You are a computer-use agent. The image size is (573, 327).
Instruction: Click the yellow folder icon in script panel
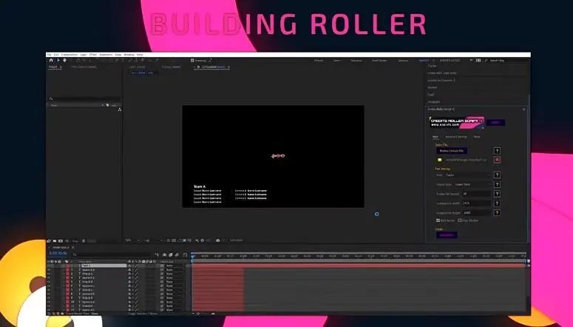[439, 159]
